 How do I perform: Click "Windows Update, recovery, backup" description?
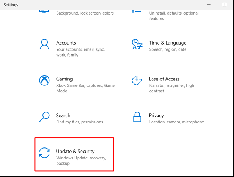pos(81,161)
